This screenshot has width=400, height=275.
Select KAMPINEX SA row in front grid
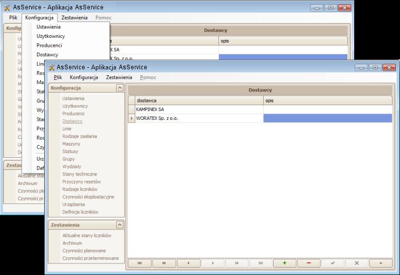[199, 109]
